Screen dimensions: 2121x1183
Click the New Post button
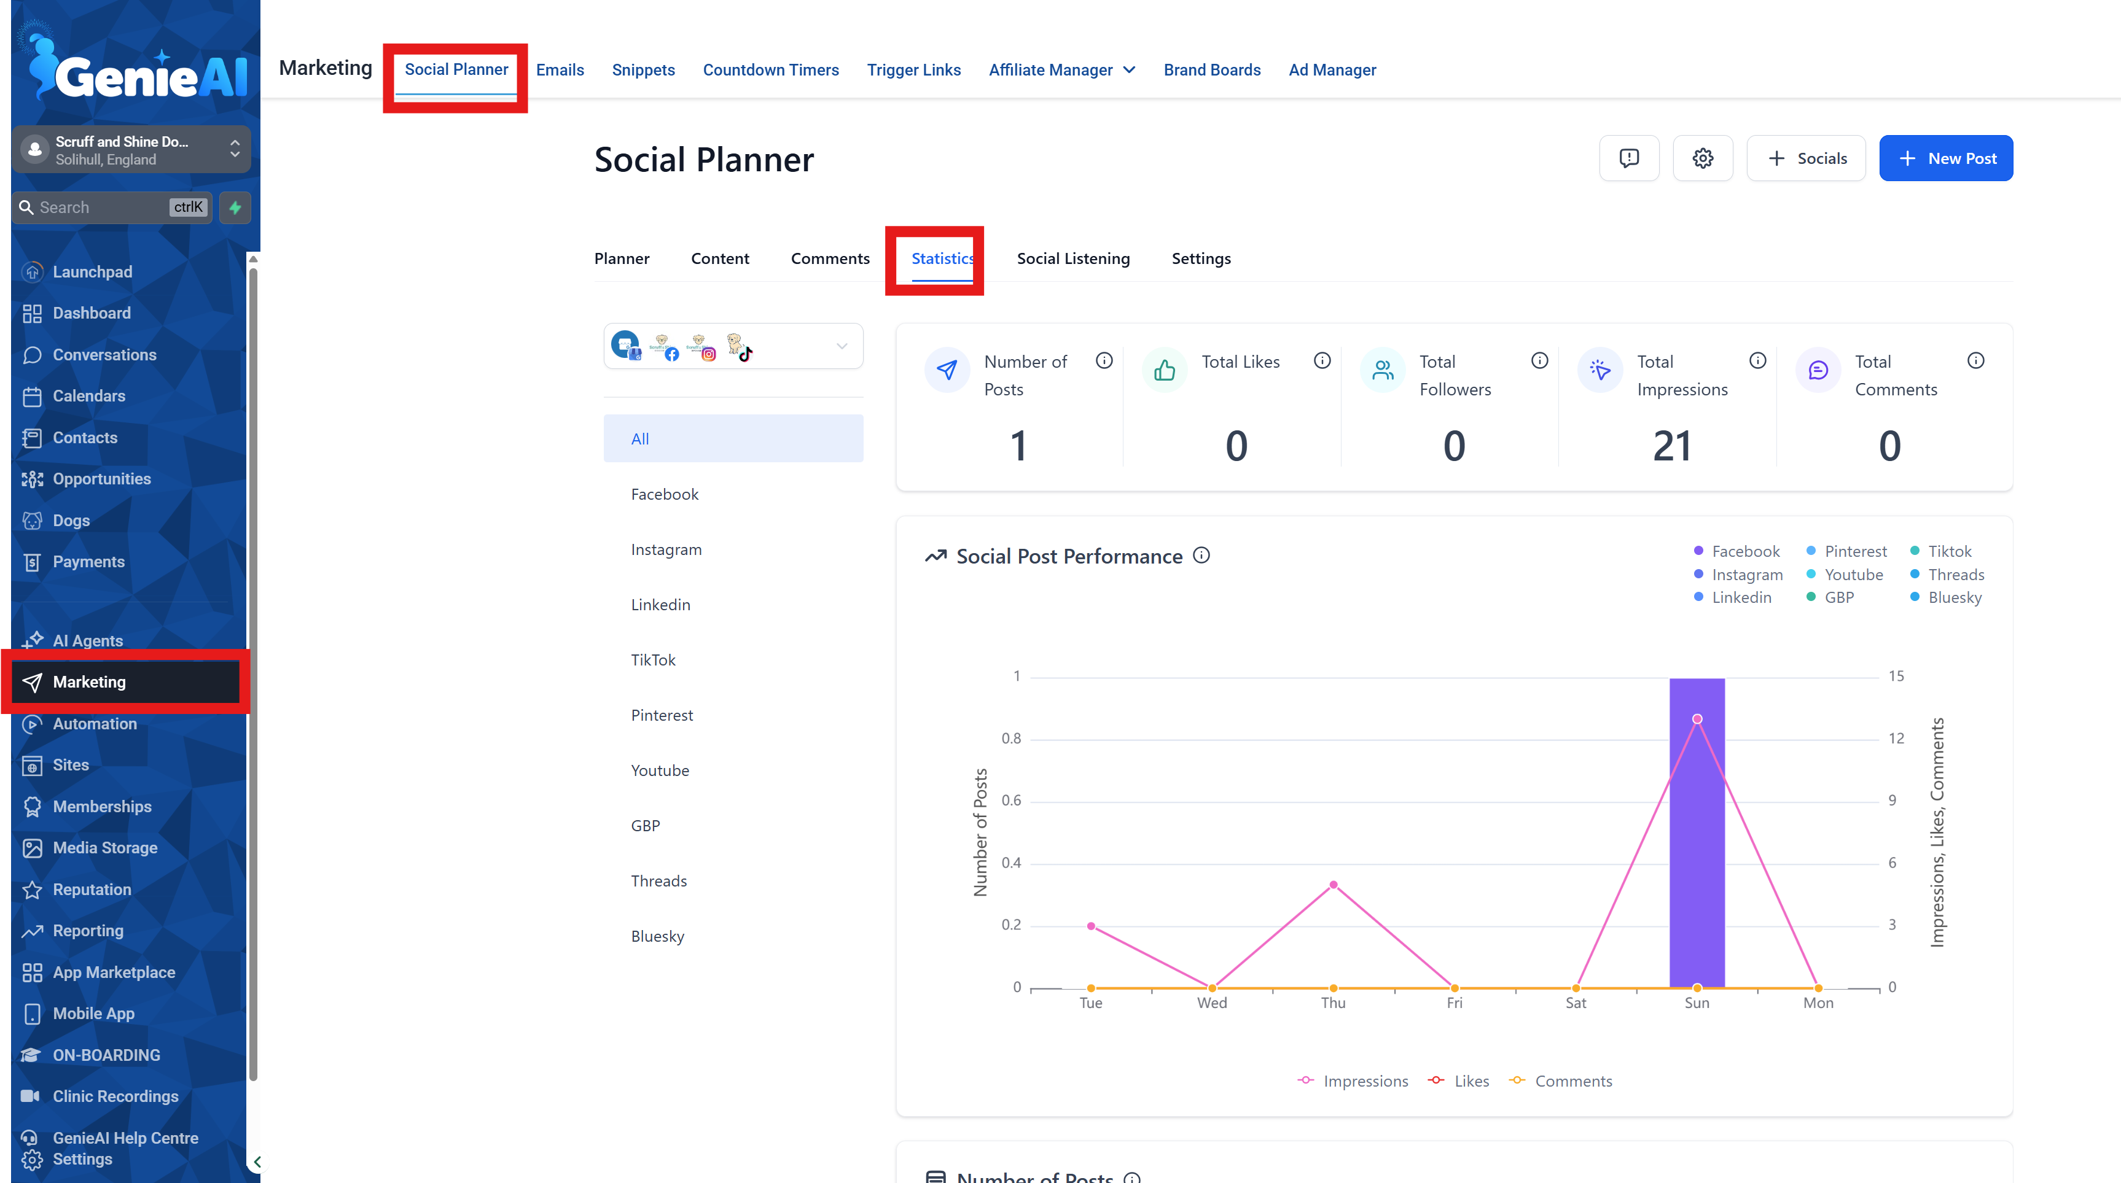pyautogui.click(x=1947, y=158)
